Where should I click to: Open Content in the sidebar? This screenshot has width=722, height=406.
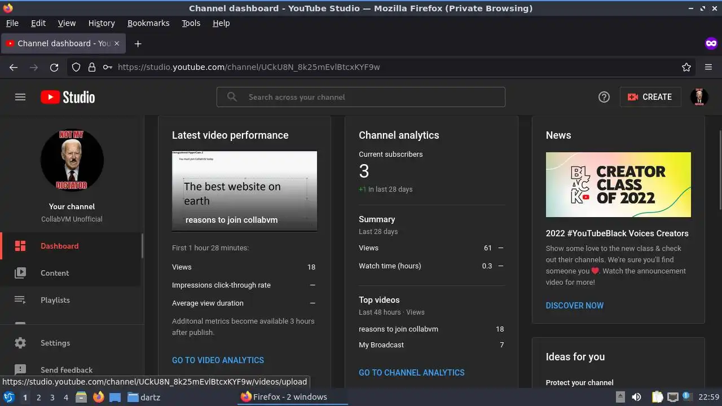[71, 273]
